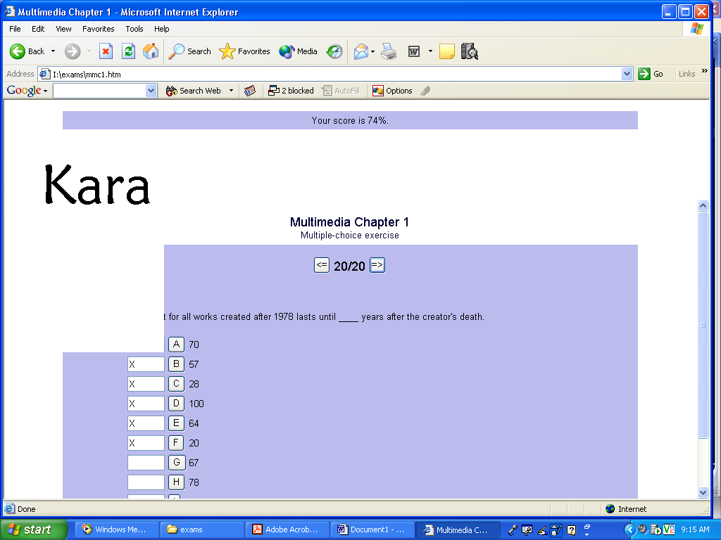Viewport: 721px width, 540px height.
Task: Click the Stop loading icon
Action: click(x=106, y=51)
